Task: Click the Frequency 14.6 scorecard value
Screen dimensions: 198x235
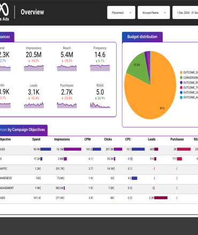Action: click(100, 54)
